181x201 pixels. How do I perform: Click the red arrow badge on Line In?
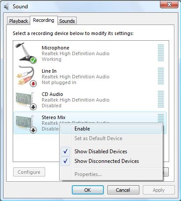tap(33, 84)
